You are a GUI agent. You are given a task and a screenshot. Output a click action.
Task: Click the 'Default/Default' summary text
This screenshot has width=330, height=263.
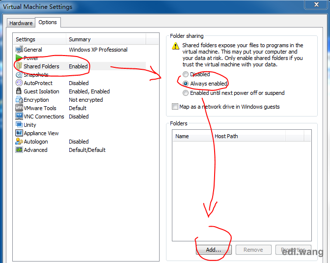pyautogui.click(x=87, y=150)
